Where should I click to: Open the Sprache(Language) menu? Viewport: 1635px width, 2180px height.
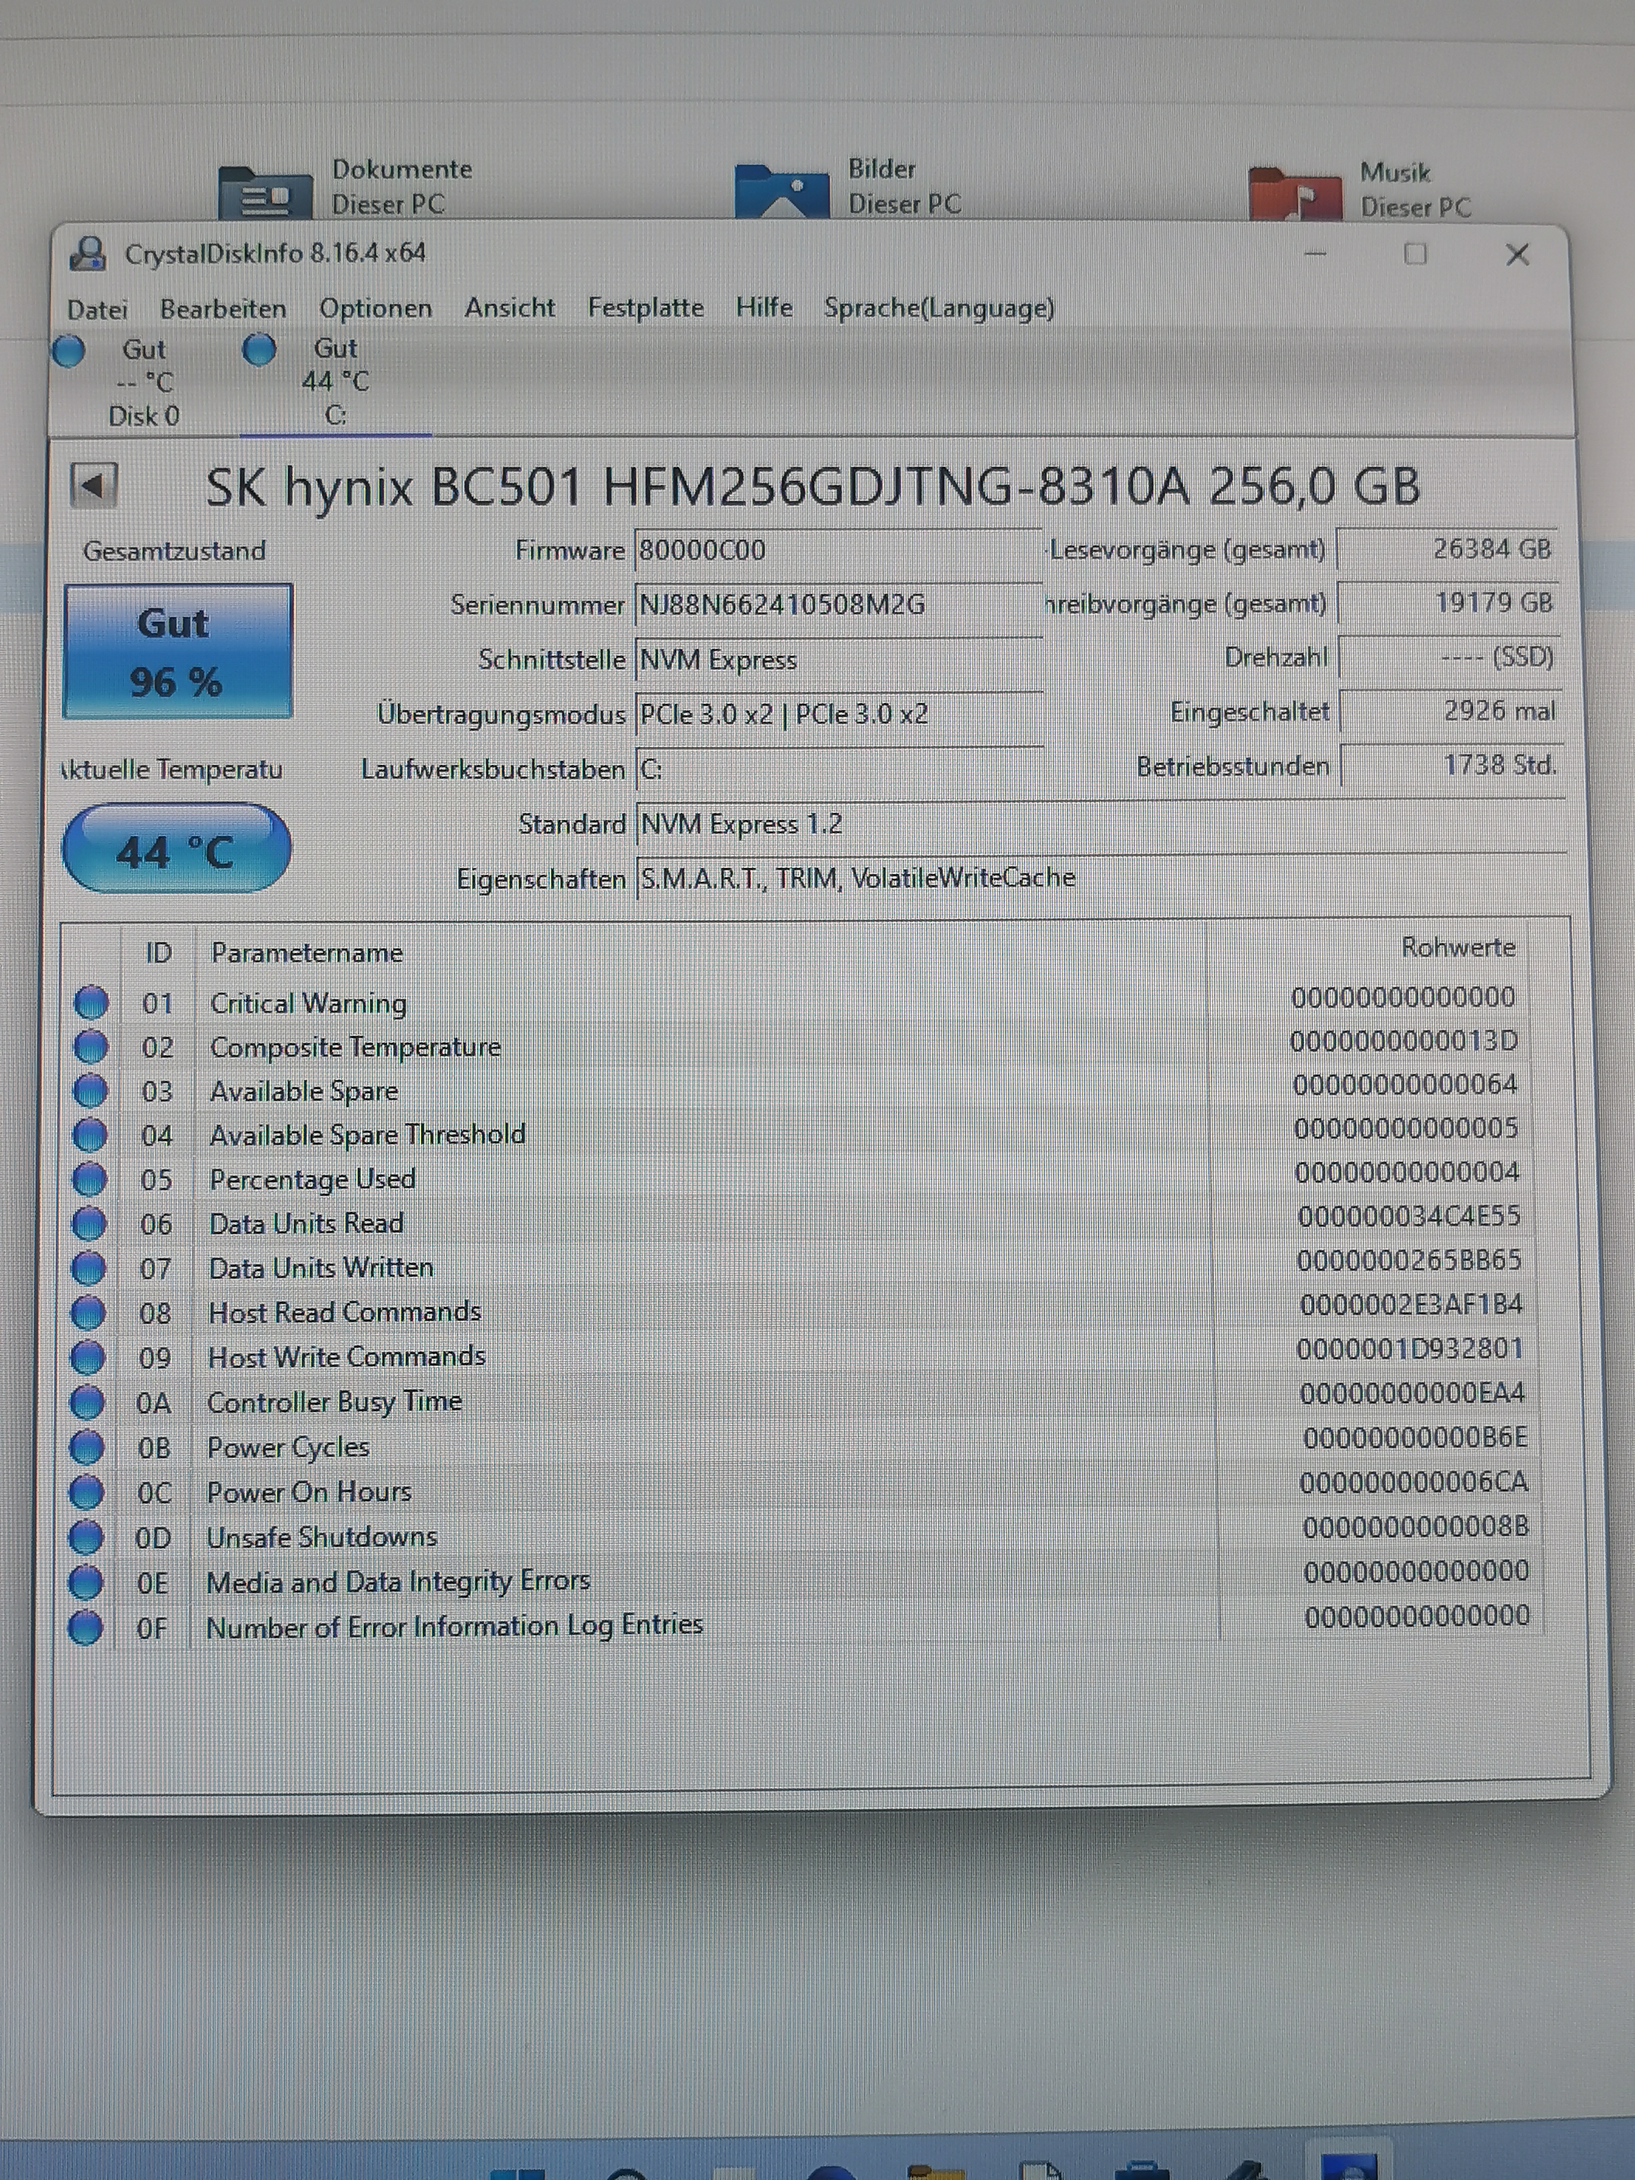point(938,307)
